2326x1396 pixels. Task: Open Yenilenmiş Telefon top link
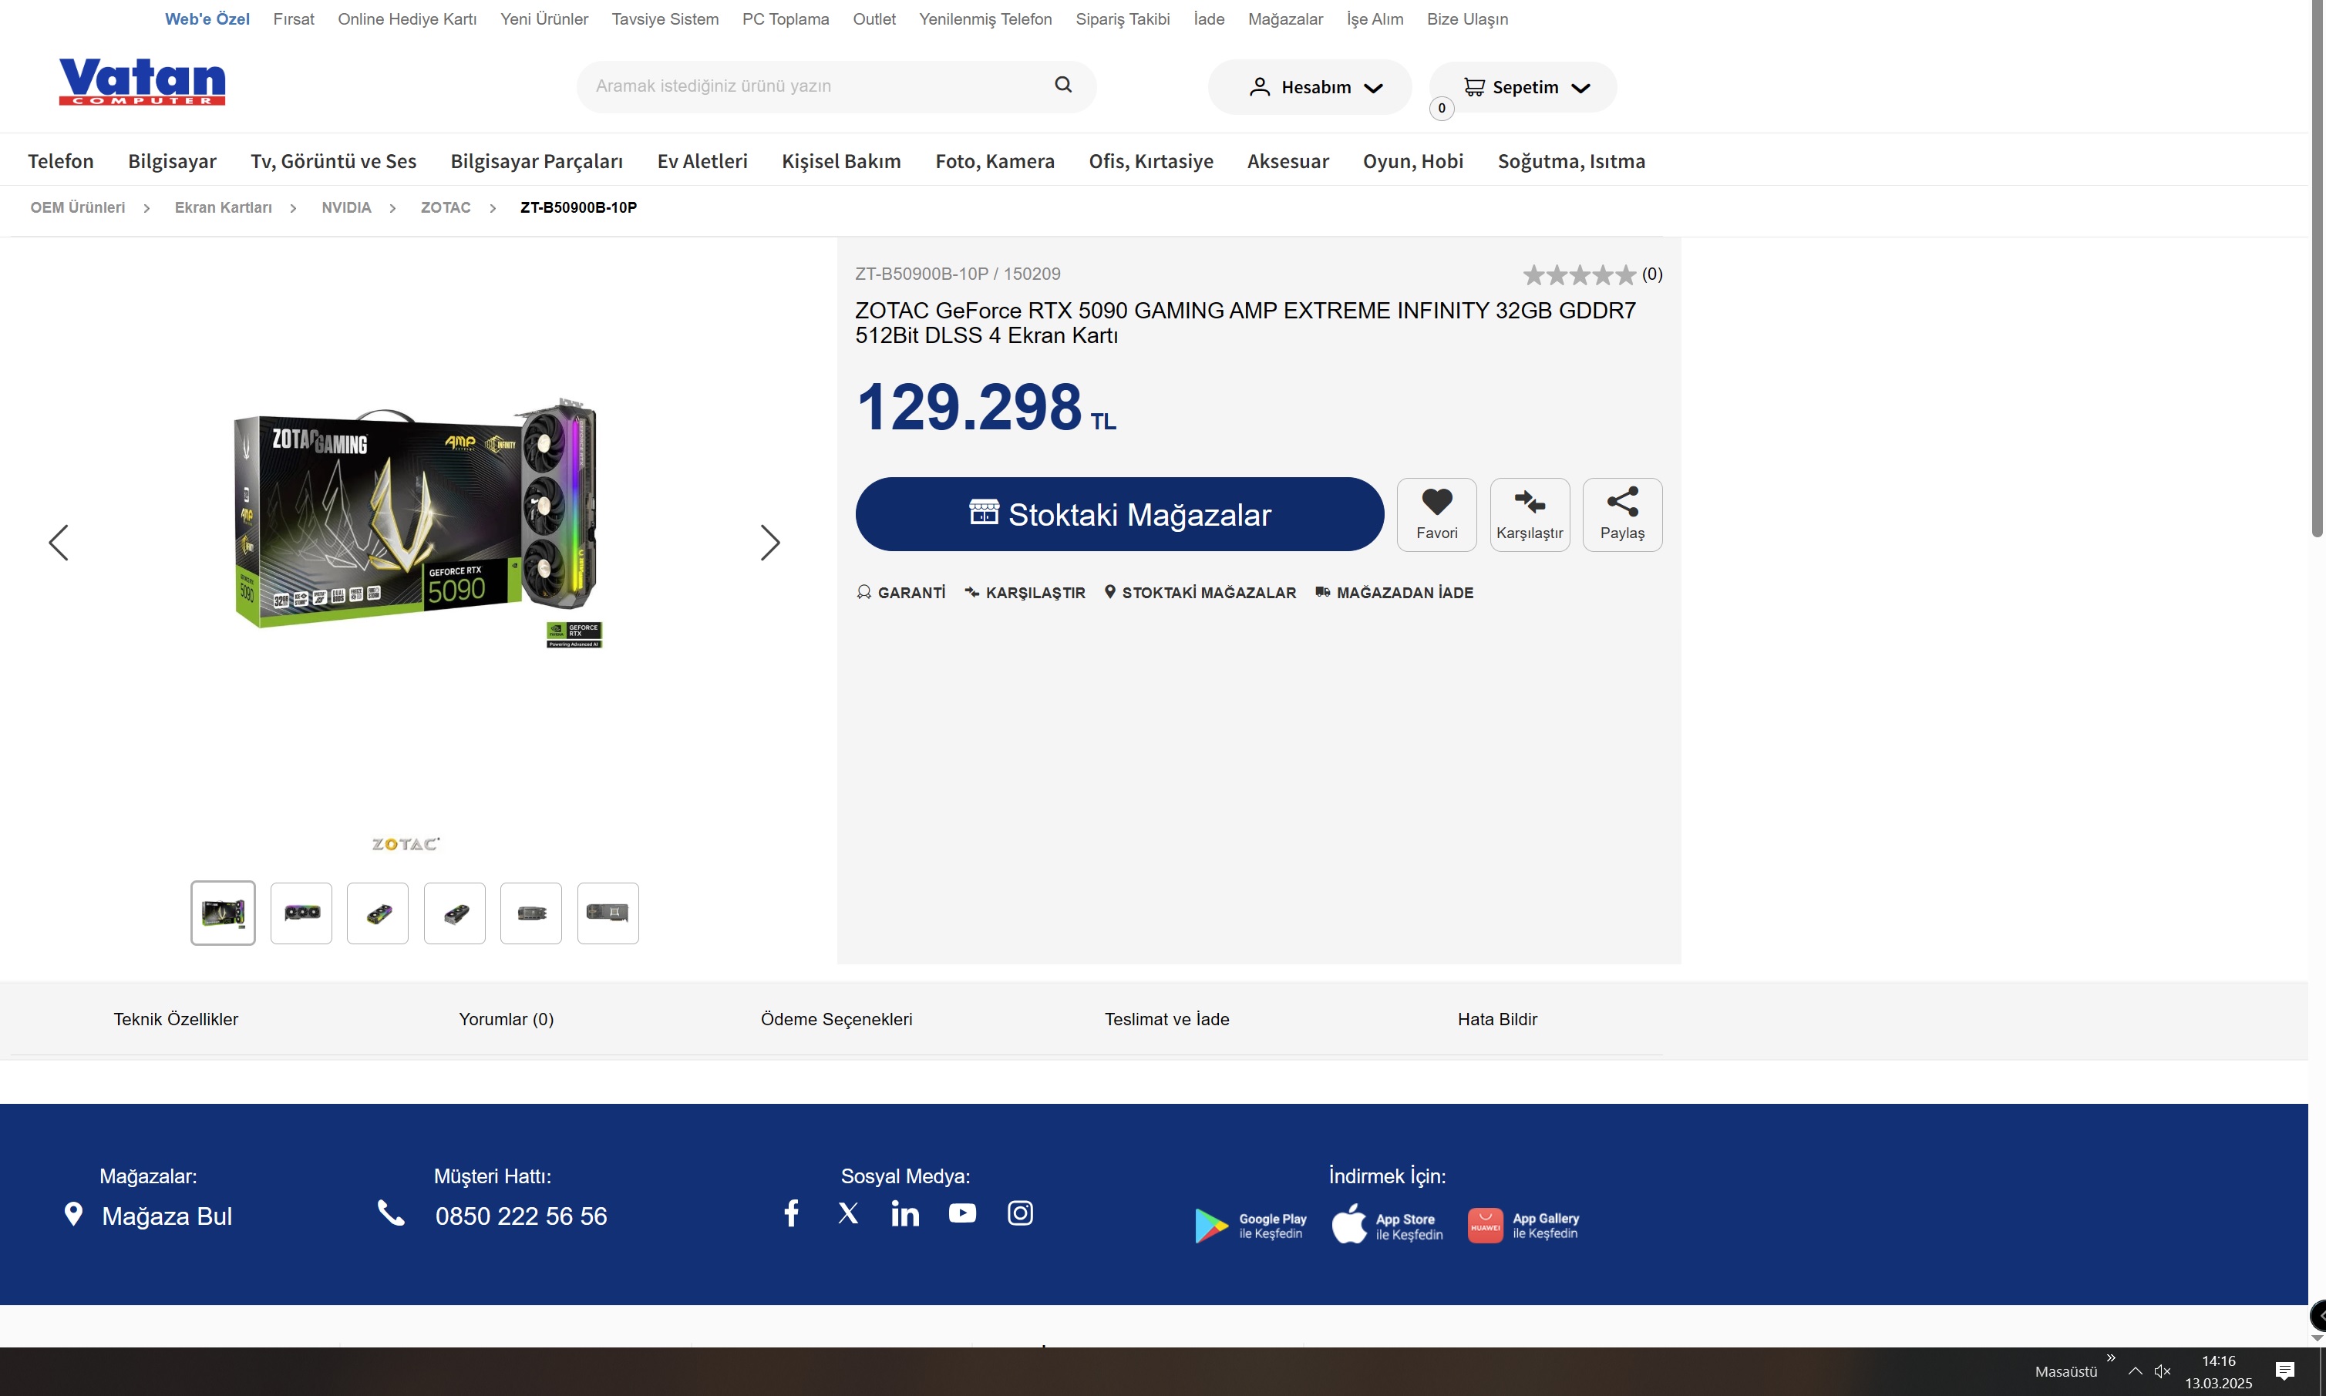985,19
